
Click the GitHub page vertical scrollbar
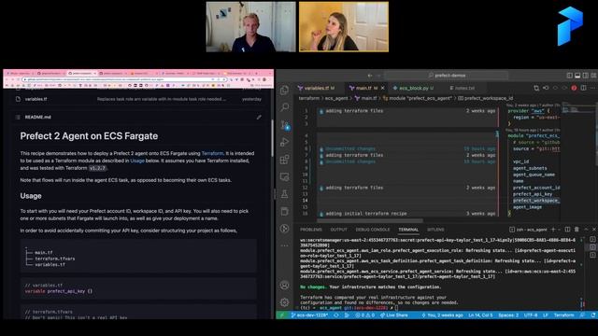click(x=272, y=138)
